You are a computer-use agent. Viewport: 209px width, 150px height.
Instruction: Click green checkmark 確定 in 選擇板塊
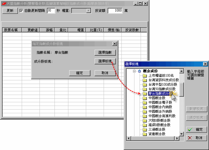pyautogui.click(x=196, y=129)
